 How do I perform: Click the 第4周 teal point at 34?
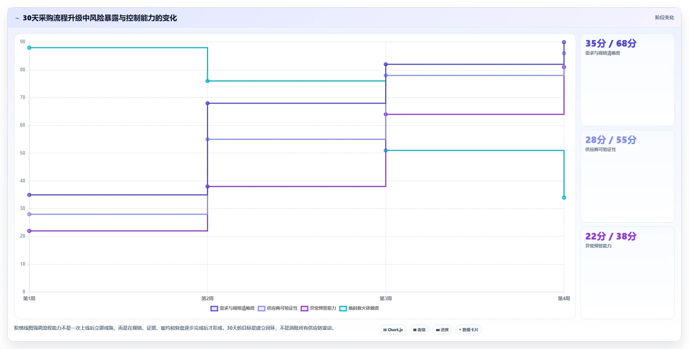(x=564, y=198)
